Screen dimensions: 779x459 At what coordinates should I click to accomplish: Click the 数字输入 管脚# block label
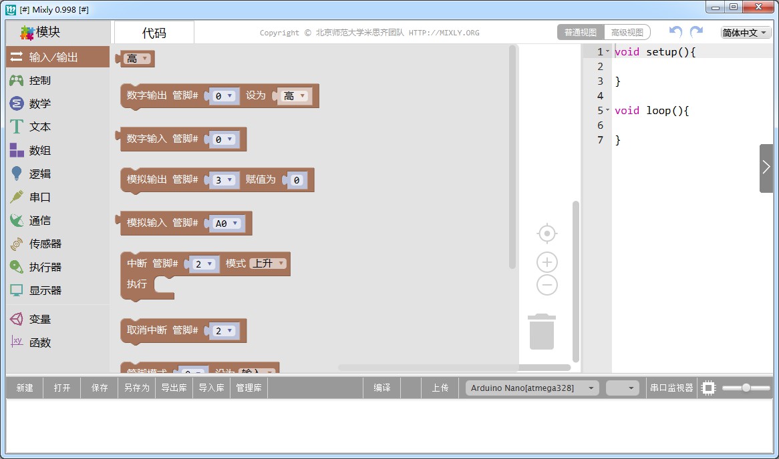click(x=162, y=139)
